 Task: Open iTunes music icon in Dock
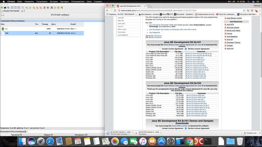[143, 141]
